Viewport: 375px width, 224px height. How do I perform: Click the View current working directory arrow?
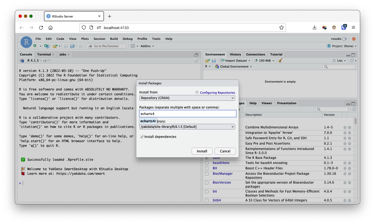tap(49, 61)
